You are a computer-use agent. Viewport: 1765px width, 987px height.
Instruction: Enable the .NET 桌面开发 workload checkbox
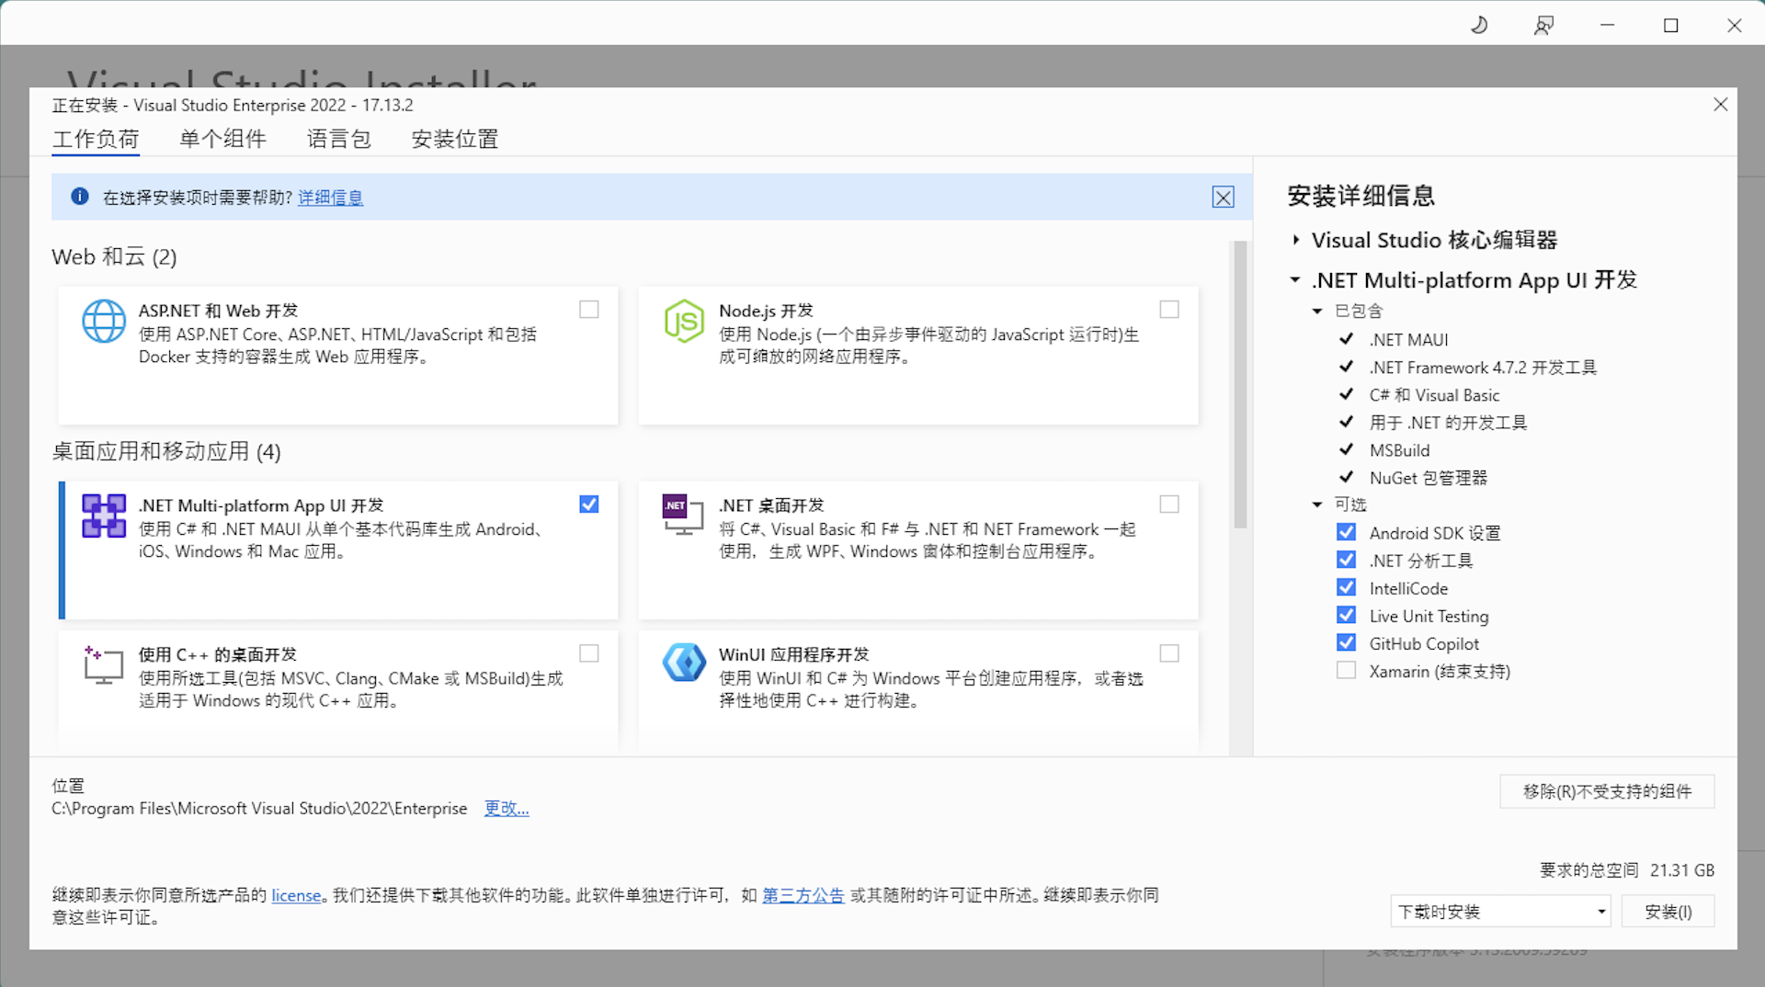tap(1169, 505)
